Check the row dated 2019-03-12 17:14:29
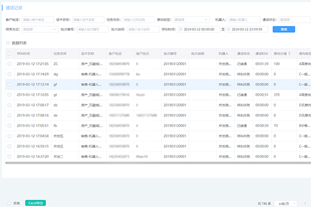 [9, 74]
